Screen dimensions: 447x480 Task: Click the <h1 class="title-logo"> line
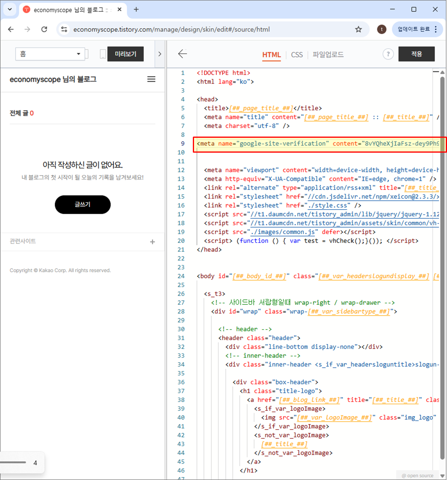[x=281, y=391]
